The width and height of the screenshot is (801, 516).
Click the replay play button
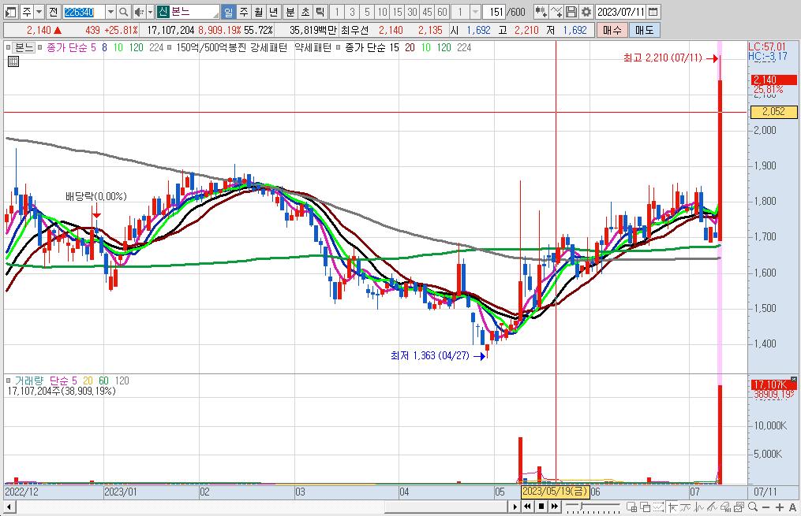[x=515, y=507]
